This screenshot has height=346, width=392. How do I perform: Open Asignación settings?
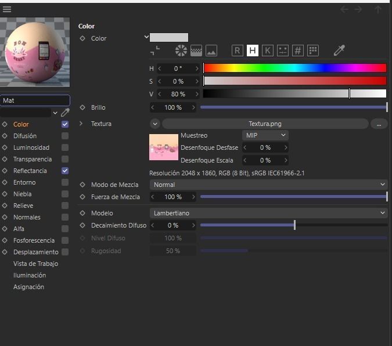pos(28,287)
